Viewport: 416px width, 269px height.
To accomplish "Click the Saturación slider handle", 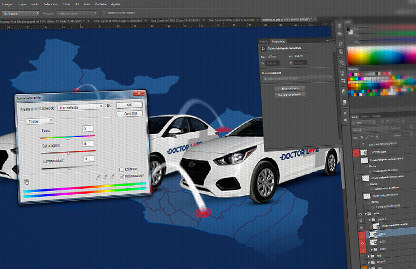I will pyautogui.click(x=69, y=153).
